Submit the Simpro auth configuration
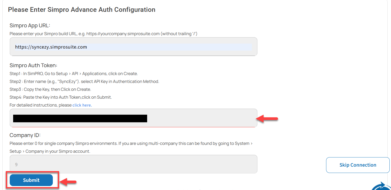This screenshot has width=391, height=190. (x=31, y=180)
